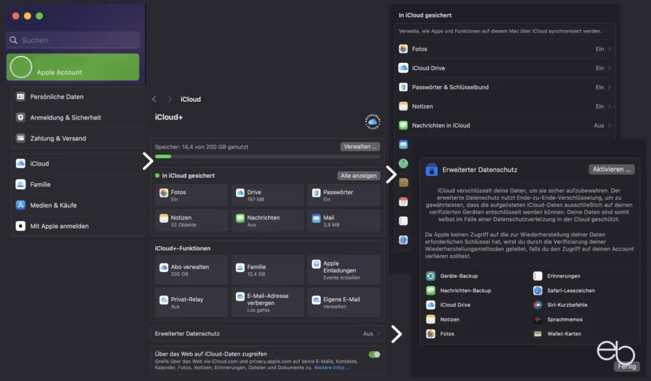Go back with the left chevron
The image size is (651, 381).
click(154, 99)
